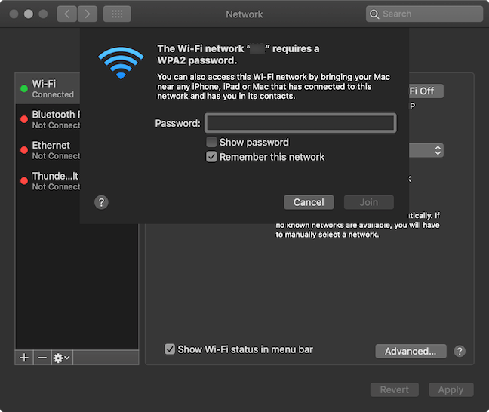This screenshot has width=489, height=412.
Task: Enable the Show password checkbox
Action: click(211, 142)
